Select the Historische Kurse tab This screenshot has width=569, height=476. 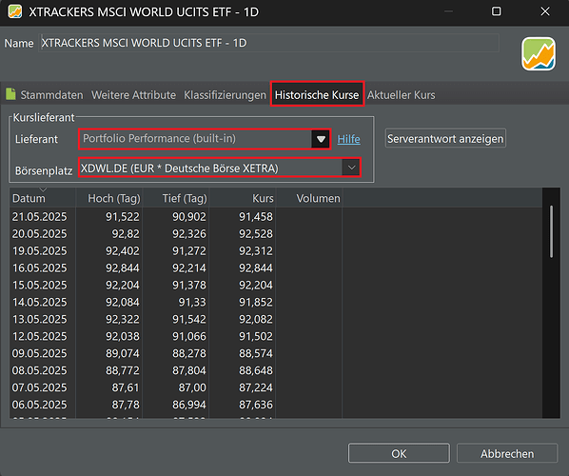[317, 95]
